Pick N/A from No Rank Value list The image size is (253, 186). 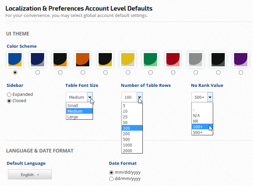click(x=202, y=115)
